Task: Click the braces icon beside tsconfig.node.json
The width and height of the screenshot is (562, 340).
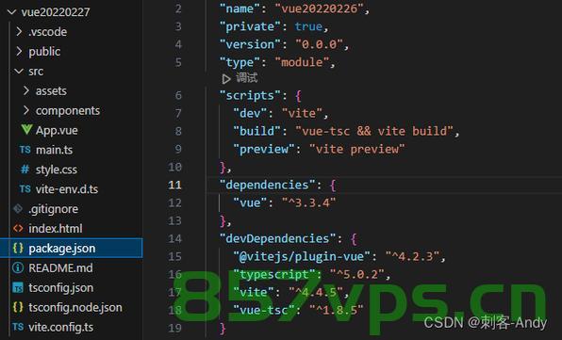Action: point(18,307)
